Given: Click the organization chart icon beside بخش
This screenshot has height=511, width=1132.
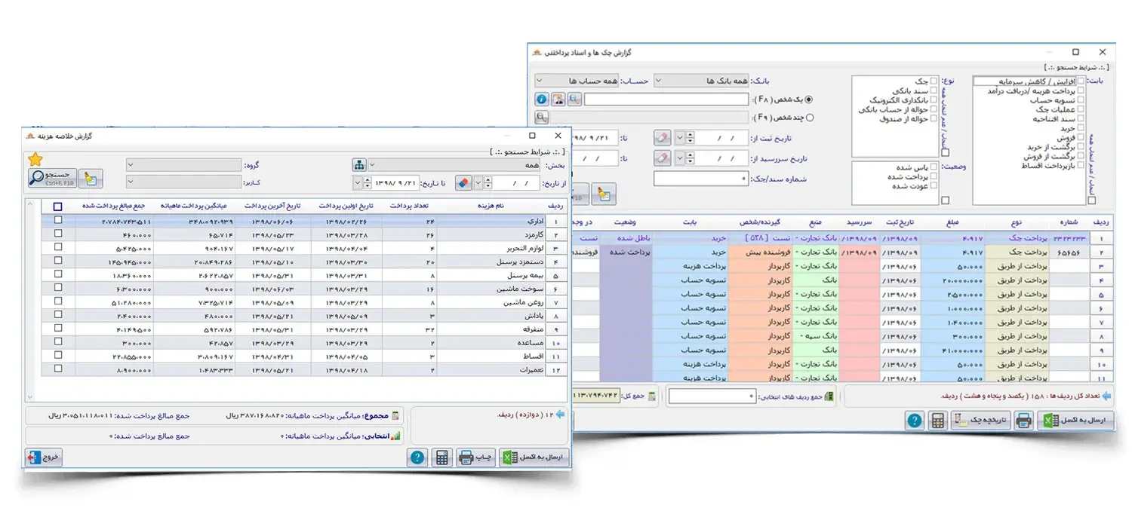Looking at the screenshot, I should (x=359, y=165).
